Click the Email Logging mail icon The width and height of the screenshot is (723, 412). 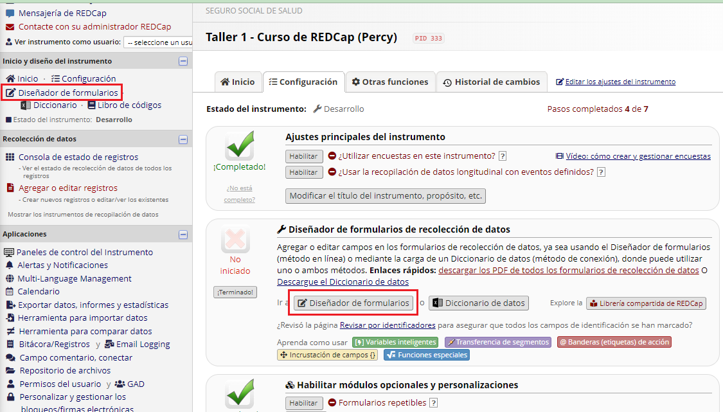[109, 344]
